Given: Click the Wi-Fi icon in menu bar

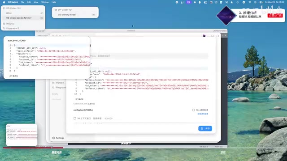Looking at the screenshot, I should [x=250, y=2].
